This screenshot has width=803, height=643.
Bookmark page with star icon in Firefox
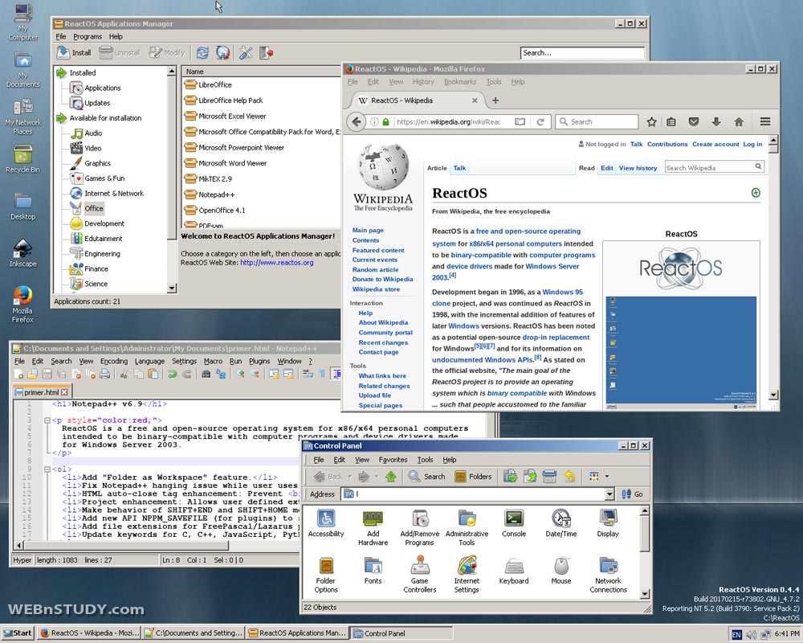click(x=651, y=122)
